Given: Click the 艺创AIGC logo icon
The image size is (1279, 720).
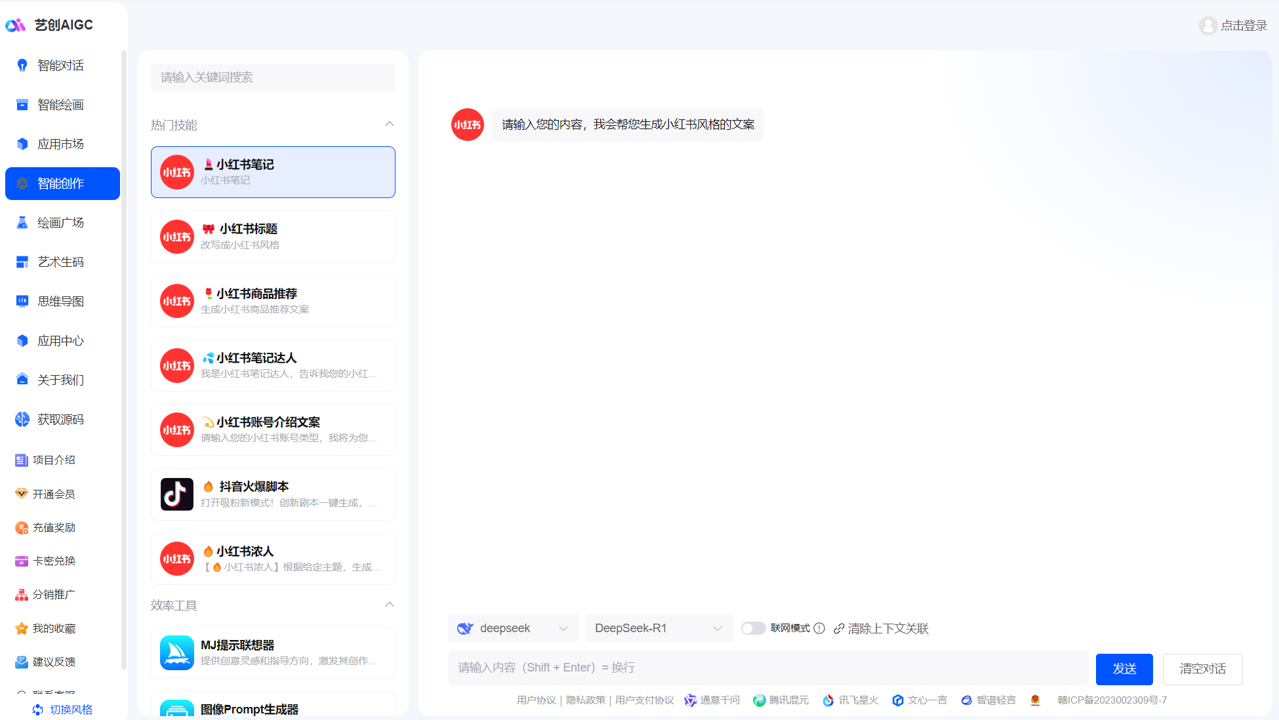Looking at the screenshot, I should [x=15, y=25].
